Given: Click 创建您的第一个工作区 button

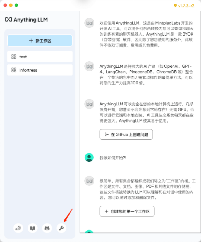Looking at the screenshot, I should coord(127,211).
